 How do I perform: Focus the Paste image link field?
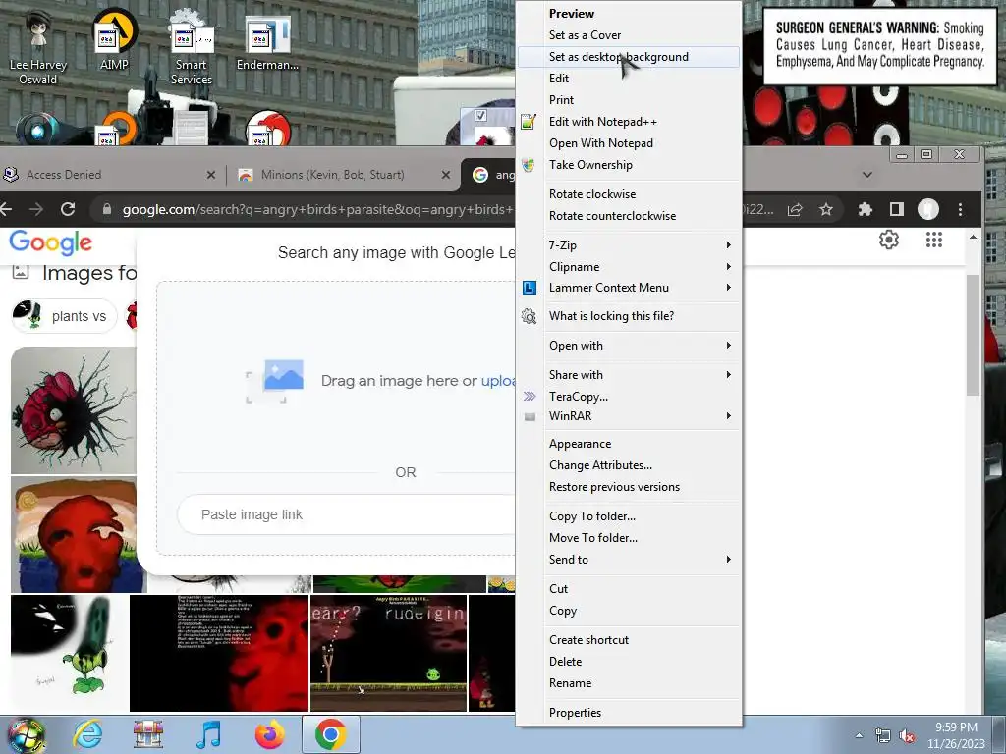click(x=347, y=514)
